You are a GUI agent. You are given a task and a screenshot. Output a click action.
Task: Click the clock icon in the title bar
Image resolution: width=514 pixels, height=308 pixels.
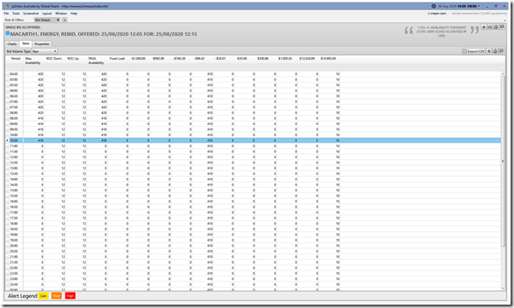point(434,6)
